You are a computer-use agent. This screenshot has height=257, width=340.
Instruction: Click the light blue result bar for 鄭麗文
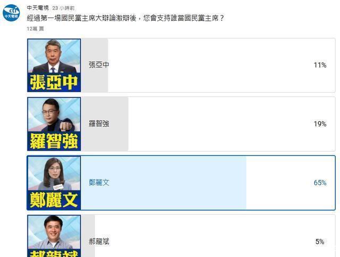(164, 183)
